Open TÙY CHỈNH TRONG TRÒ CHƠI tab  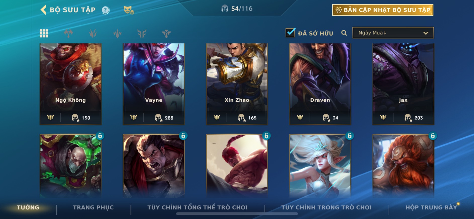pos(326,207)
